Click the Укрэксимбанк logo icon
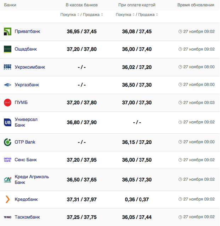This screenshot has width=220, height=226. (x=7, y=67)
